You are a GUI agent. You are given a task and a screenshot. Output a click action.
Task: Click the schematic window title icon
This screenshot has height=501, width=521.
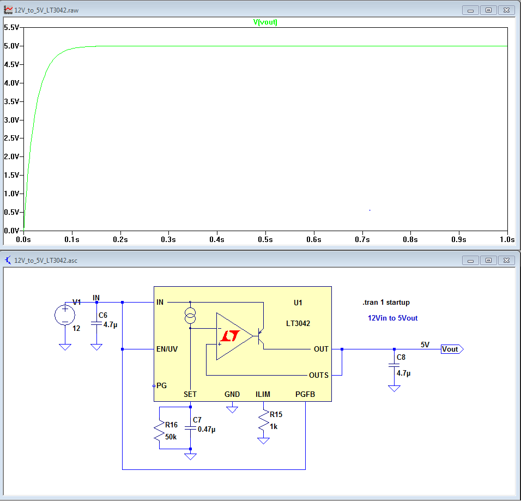pos(8,260)
